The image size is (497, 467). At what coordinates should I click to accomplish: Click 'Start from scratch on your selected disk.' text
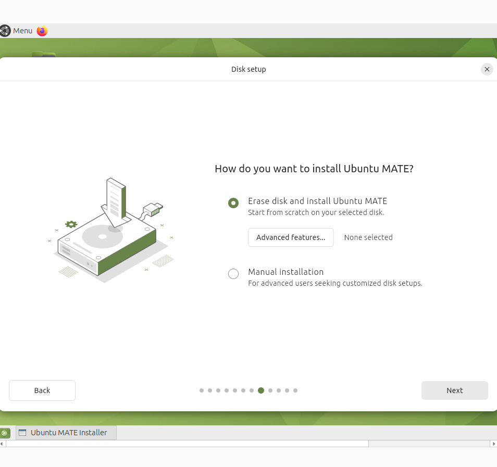[316, 212]
